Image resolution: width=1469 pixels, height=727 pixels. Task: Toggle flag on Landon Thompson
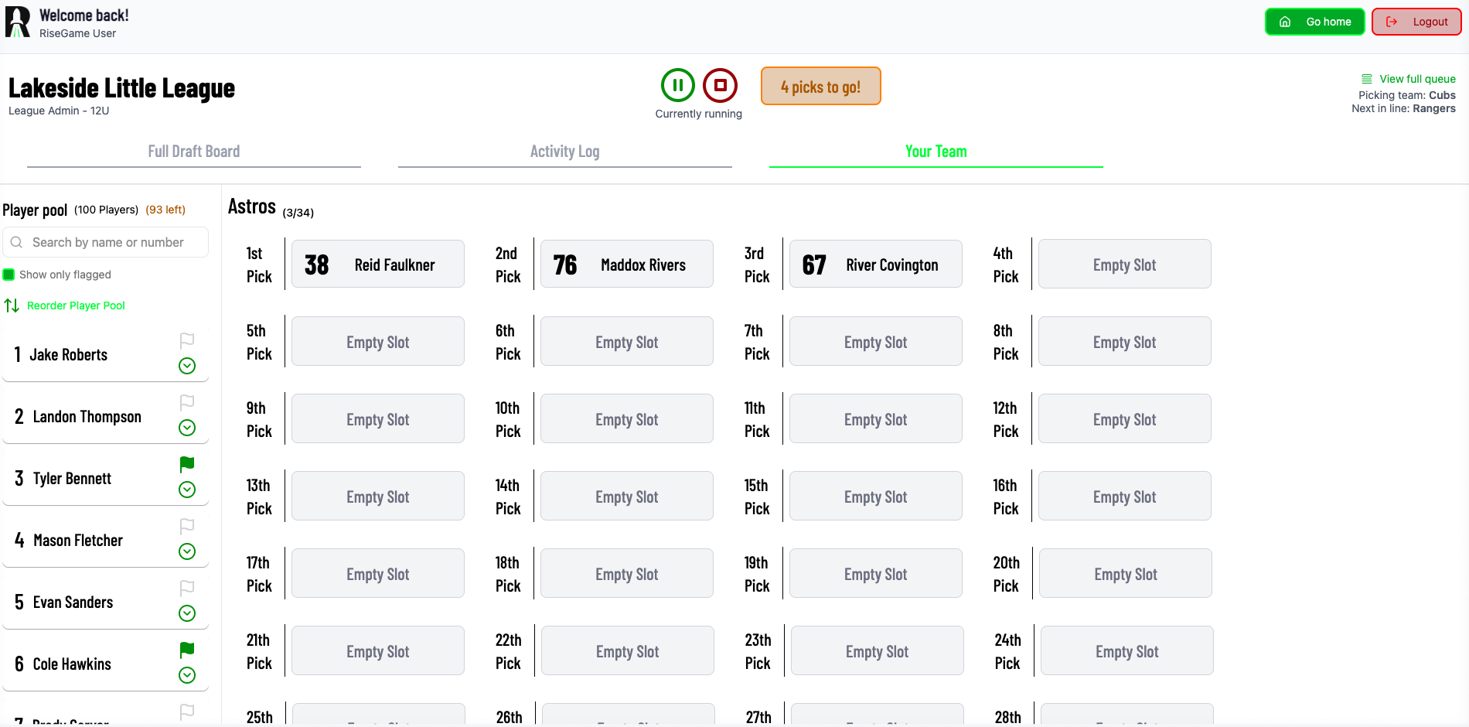coord(187,402)
